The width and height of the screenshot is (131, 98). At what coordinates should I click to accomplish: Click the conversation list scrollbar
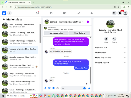pyautogui.click(x=40, y=33)
